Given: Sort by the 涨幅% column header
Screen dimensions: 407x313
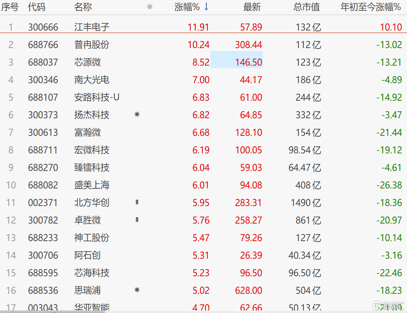Looking at the screenshot, I should point(187,7).
